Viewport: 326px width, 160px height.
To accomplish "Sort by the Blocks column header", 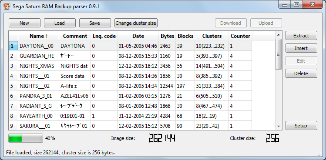I will (x=185, y=36).
